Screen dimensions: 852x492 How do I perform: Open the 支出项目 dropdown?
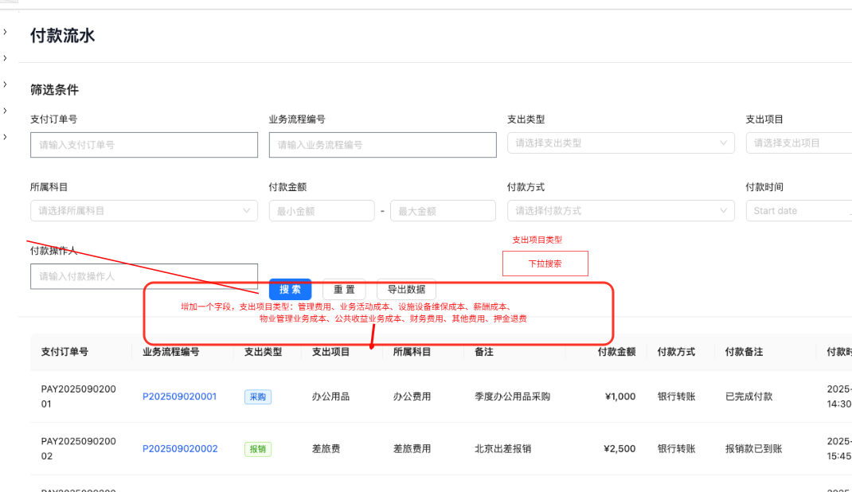pyautogui.click(x=804, y=143)
